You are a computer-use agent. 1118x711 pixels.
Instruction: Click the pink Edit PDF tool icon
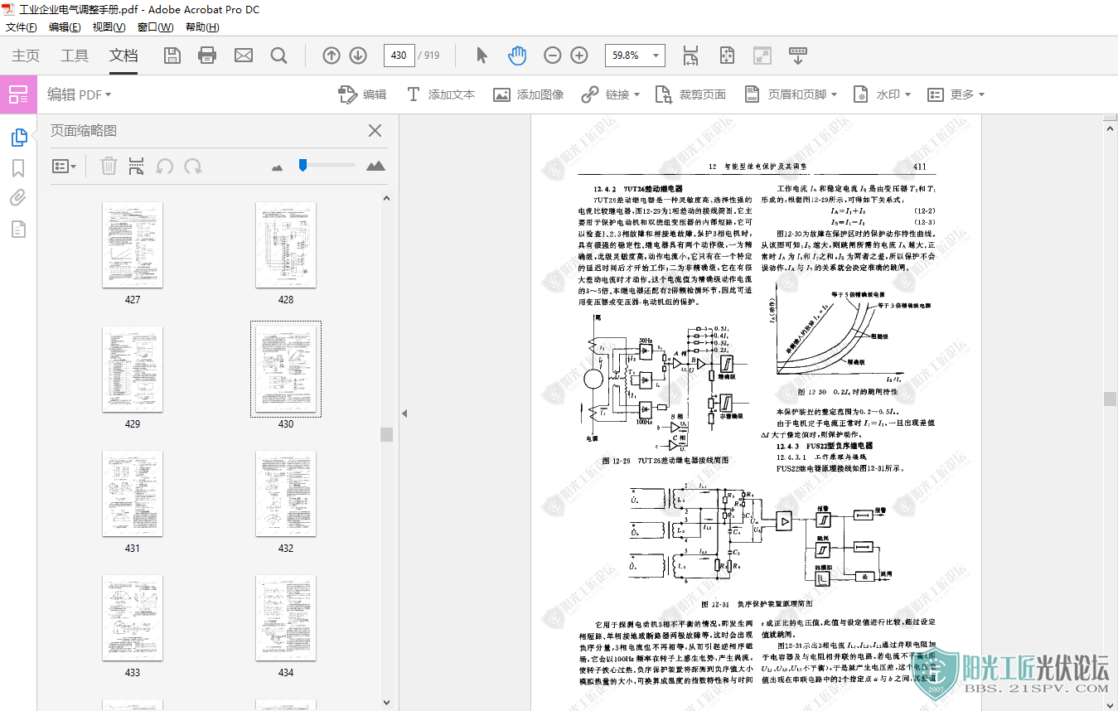pyautogui.click(x=18, y=94)
